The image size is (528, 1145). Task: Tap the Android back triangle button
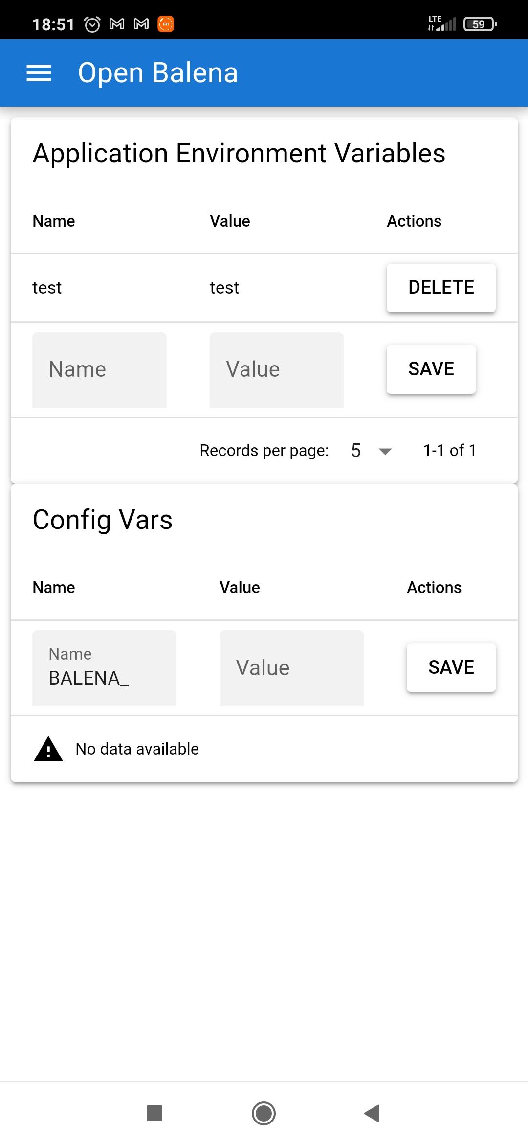(373, 1113)
